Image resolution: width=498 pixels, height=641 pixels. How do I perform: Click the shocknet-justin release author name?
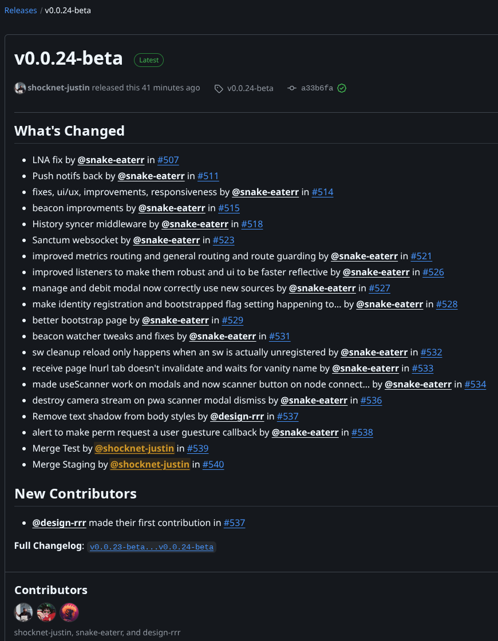(58, 88)
